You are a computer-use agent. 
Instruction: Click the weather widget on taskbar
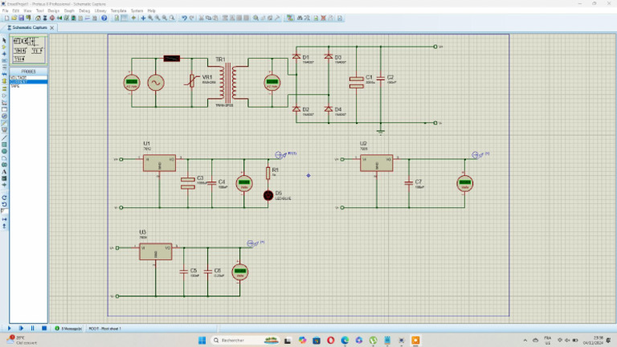pyautogui.click(x=22, y=341)
